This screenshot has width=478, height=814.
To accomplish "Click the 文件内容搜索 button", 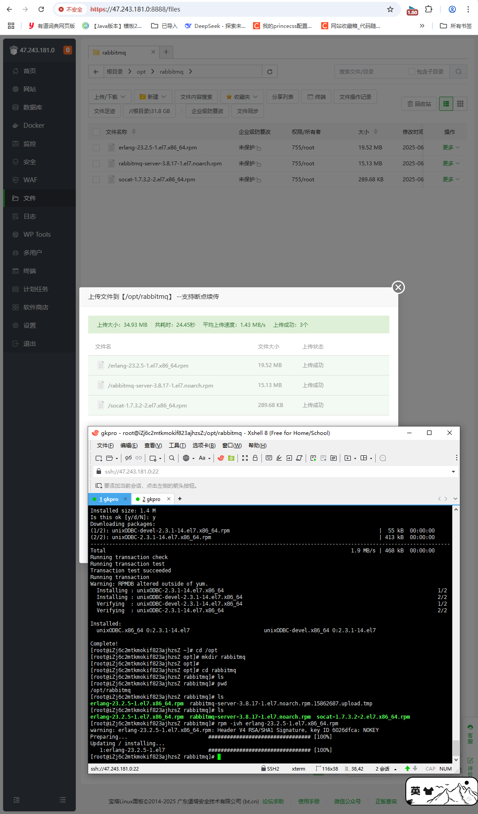I will click(x=196, y=97).
